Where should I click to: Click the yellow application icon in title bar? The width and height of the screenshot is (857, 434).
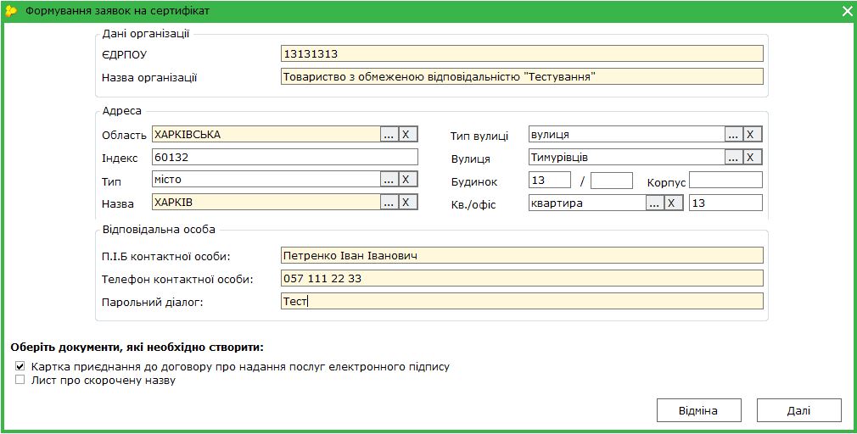tap(10, 10)
